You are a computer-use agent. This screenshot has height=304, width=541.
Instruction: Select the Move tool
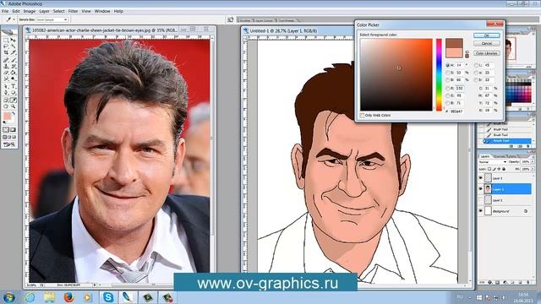pos(14,40)
